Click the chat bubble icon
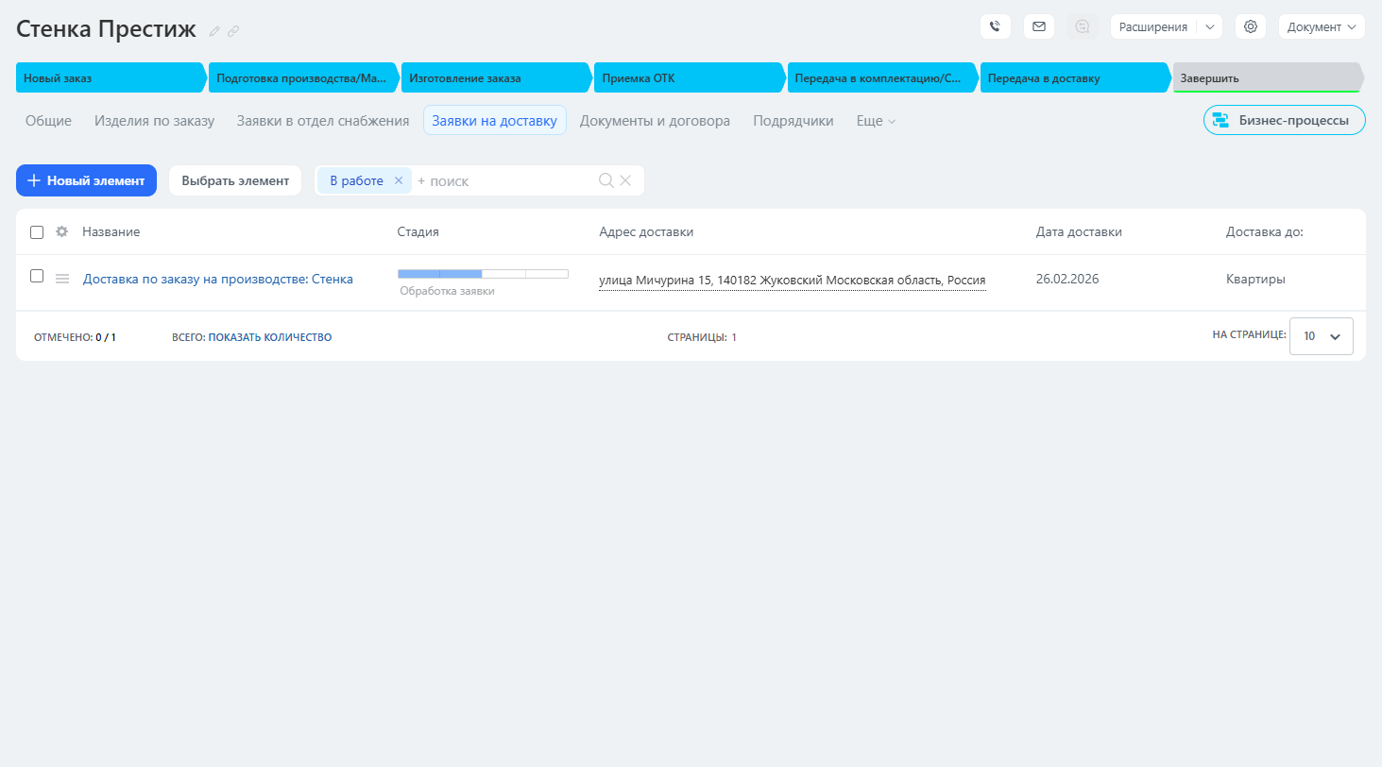The height and width of the screenshot is (767, 1382). pyautogui.click(x=1083, y=26)
